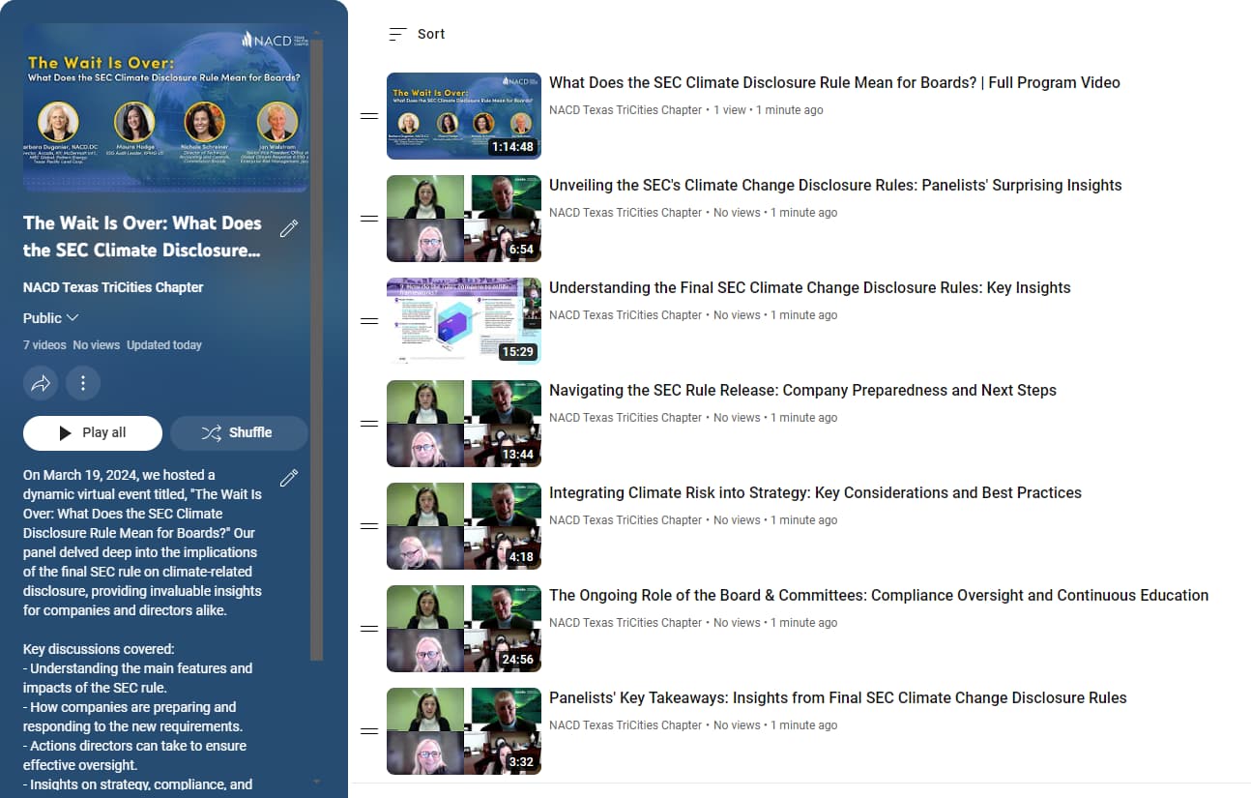Open 'Integrating Climate Risk into Strategy' title
The width and height of the screenshot is (1251, 798).
pos(815,493)
